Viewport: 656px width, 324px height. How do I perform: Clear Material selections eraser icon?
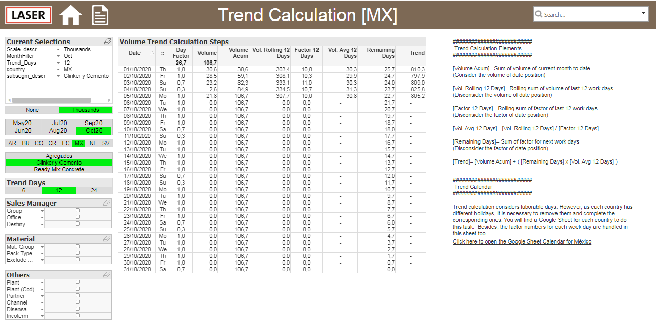click(107, 239)
